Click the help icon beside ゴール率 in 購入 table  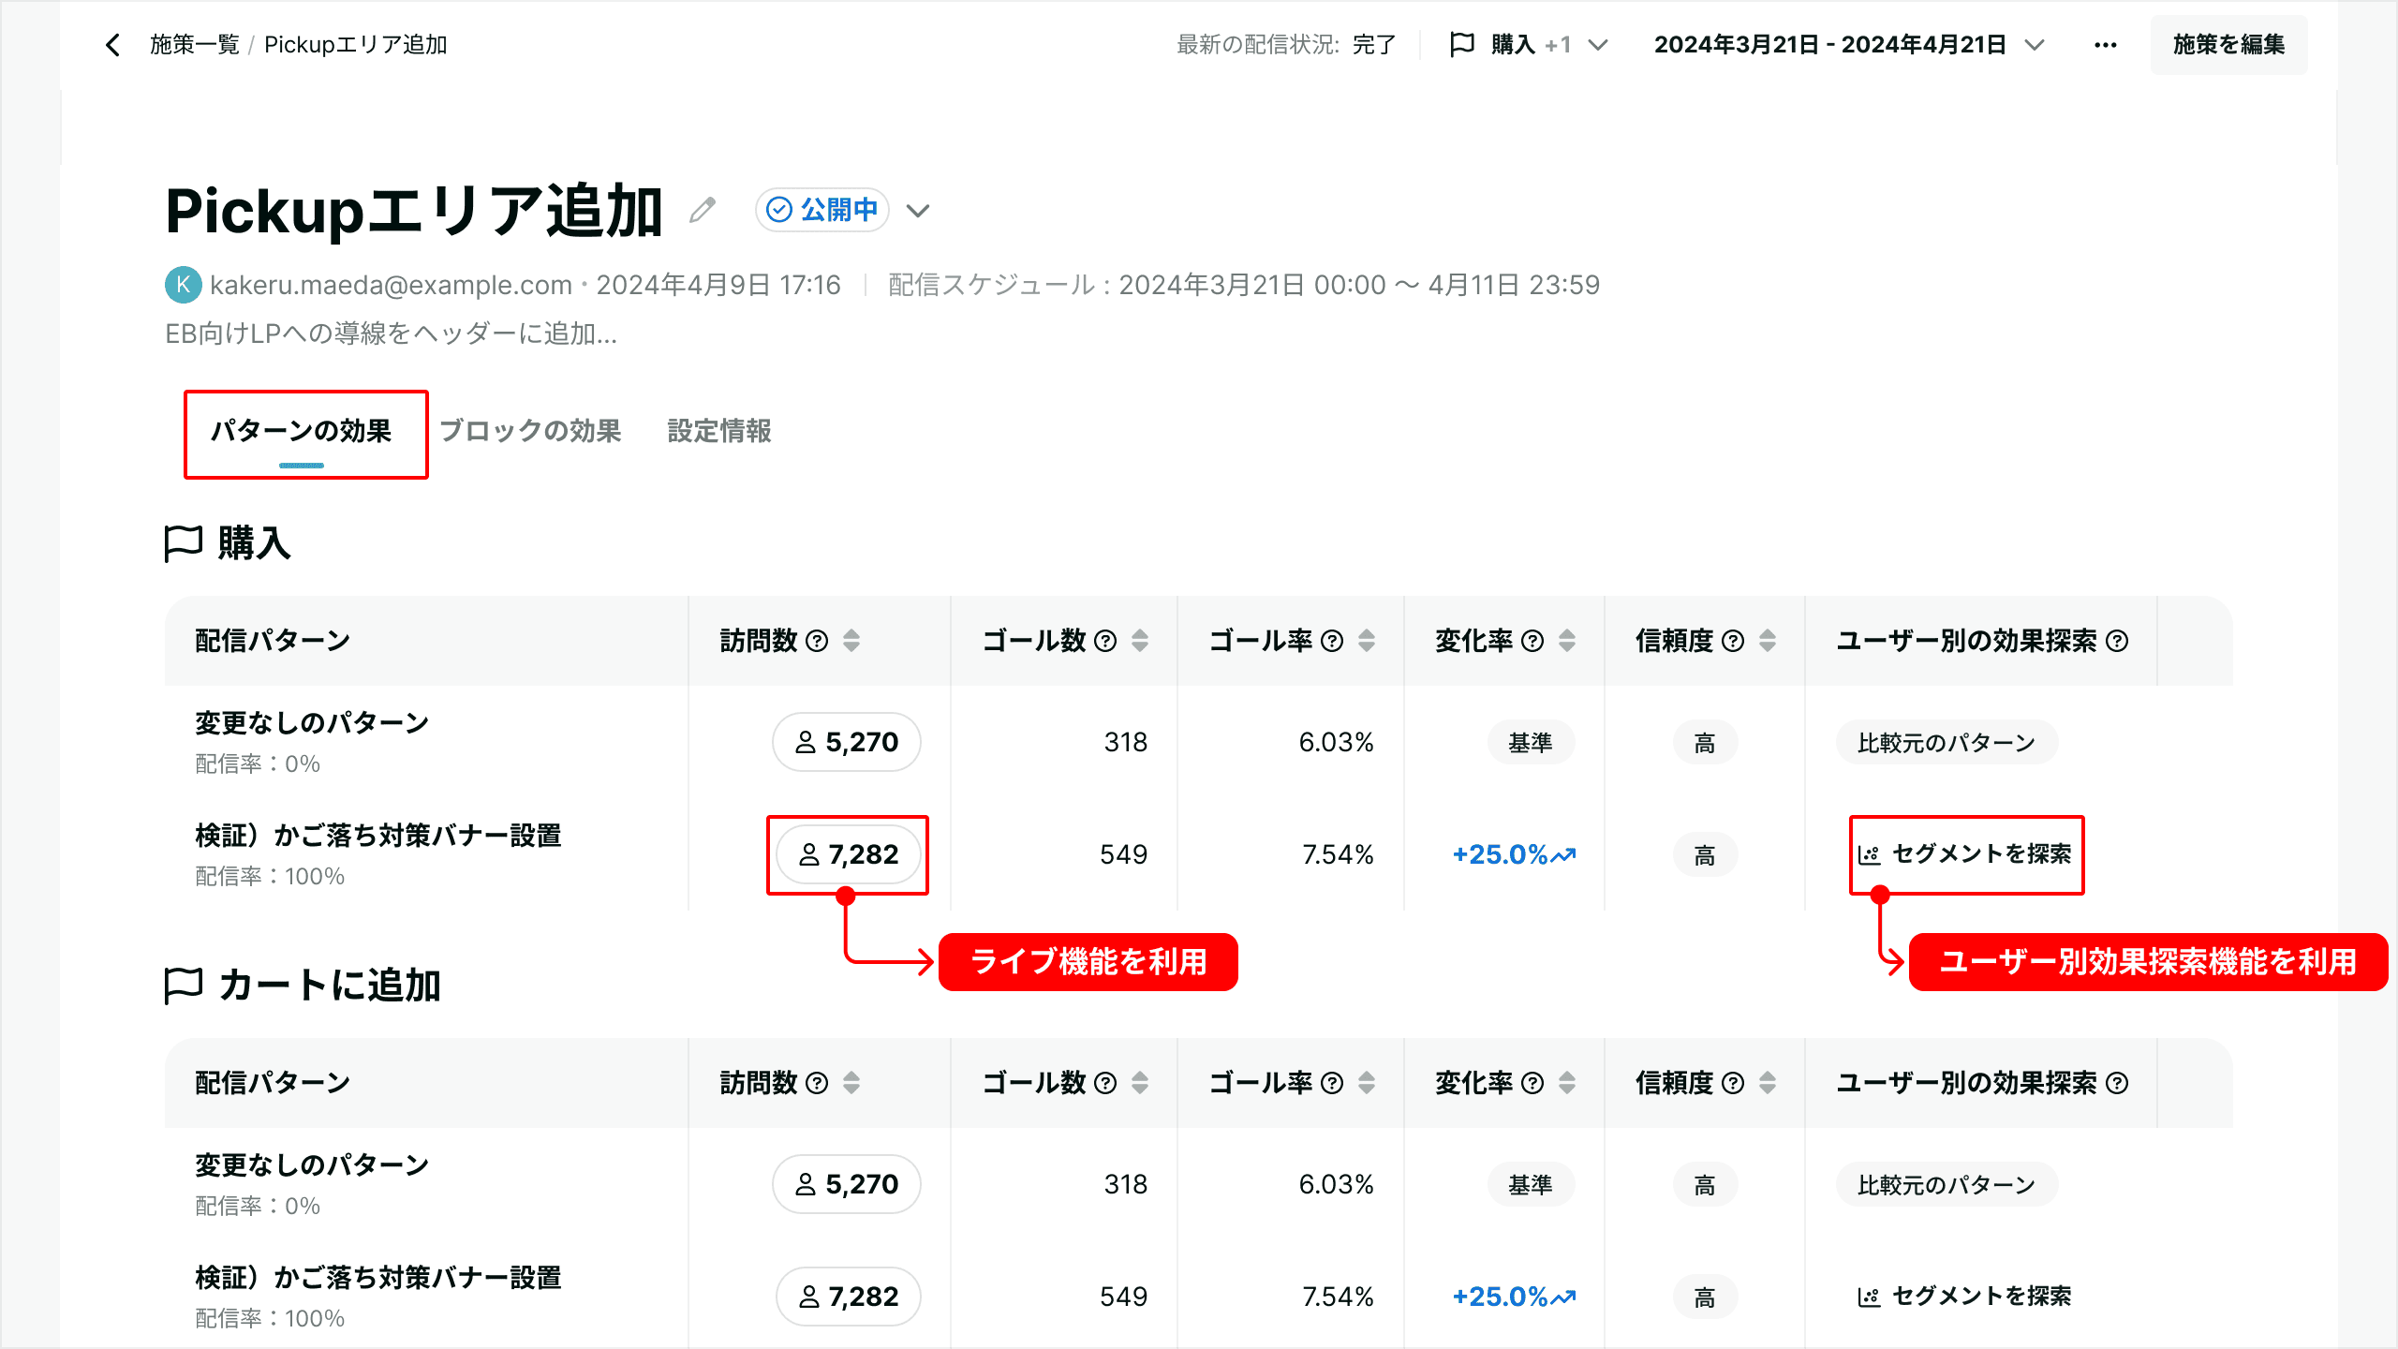coord(1332,641)
